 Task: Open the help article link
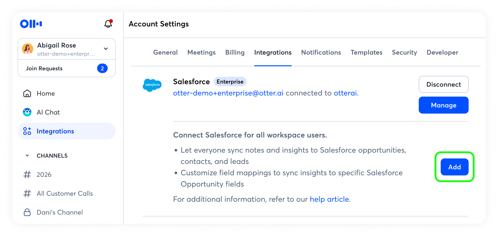329,199
